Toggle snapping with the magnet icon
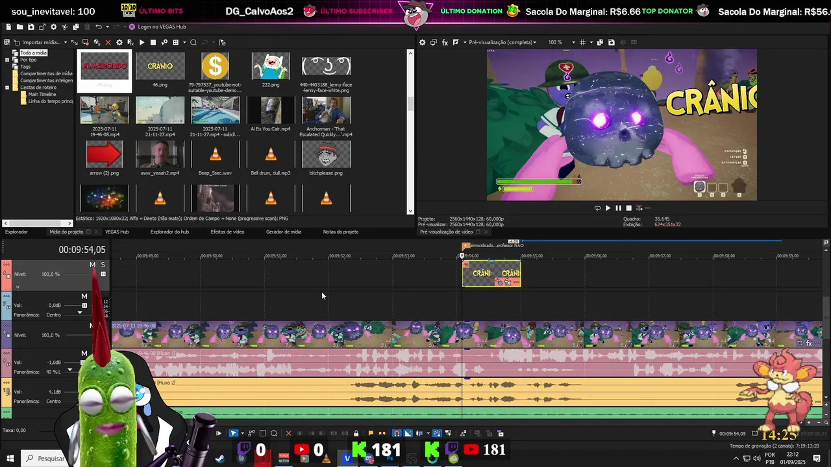831x467 pixels. [x=397, y=433]
